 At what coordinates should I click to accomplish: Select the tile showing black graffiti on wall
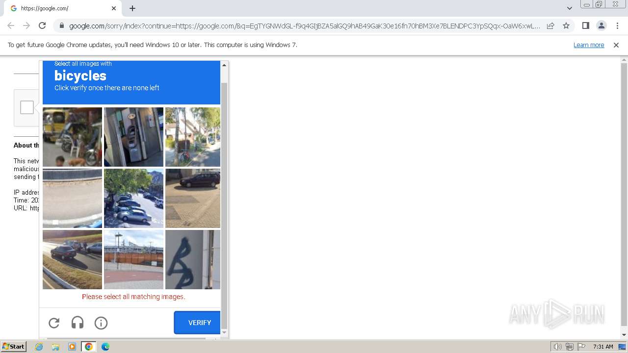click(193, 259)
